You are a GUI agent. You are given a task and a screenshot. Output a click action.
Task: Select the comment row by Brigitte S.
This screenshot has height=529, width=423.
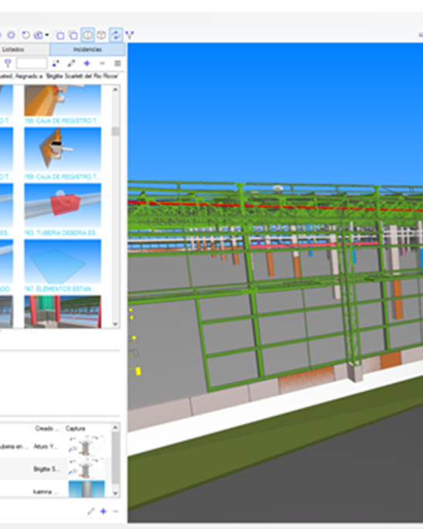(x=56, y=469)
